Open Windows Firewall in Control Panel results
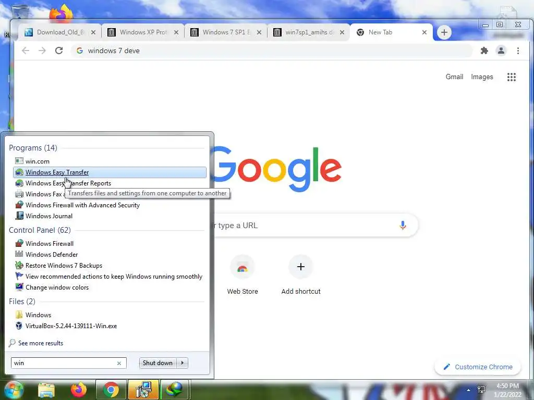Image resolution: width=534 pixels, height=400 pixels. click(x=50, y=244)
